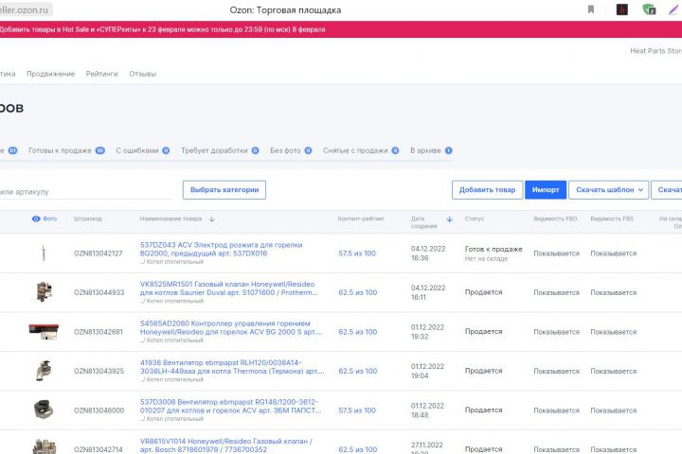This screenshot has height=454, width=682.
Task: Open the Рейтинги menu item
Action: [101, 74]
